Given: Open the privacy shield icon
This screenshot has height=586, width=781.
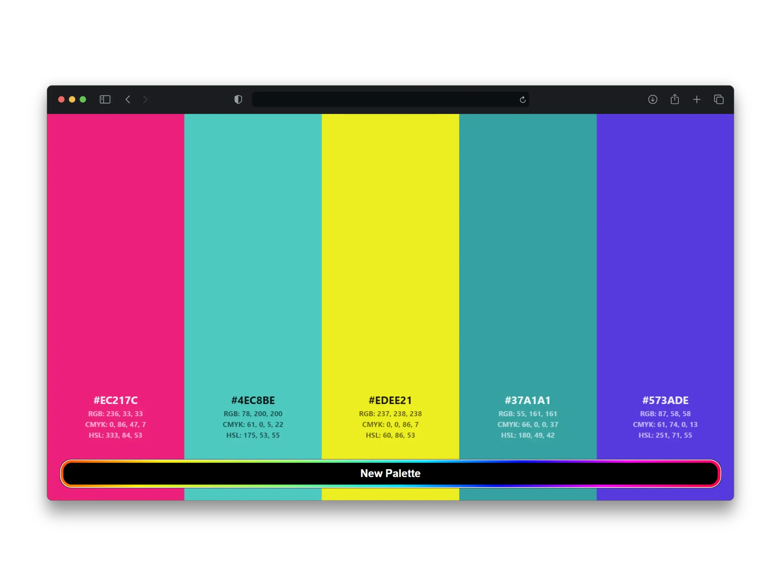Looking at the screenshot, I should click(238, 100).
